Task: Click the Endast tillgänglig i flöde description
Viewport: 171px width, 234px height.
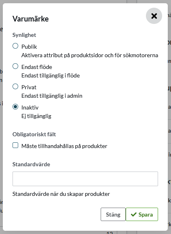Action: pyautogui.click(x=51, y=76)
